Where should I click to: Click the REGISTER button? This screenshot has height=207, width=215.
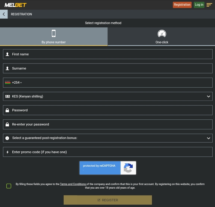(x=108, y=200)
